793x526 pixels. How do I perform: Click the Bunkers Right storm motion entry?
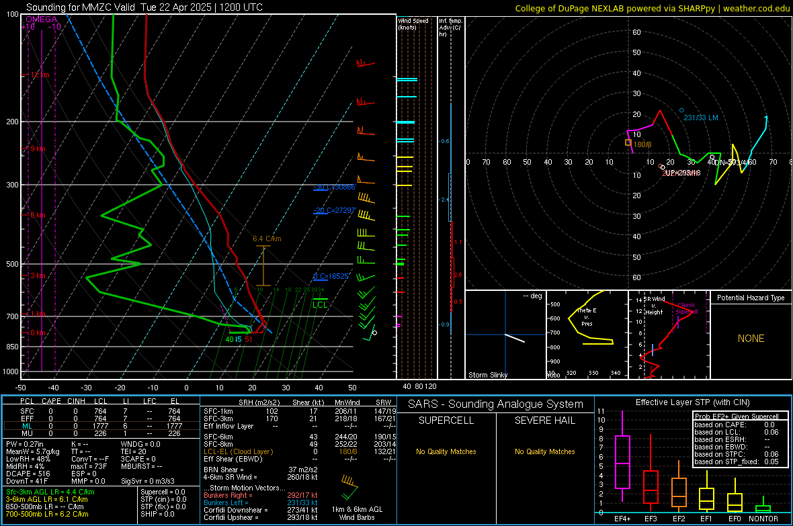[x=261, y=495]
